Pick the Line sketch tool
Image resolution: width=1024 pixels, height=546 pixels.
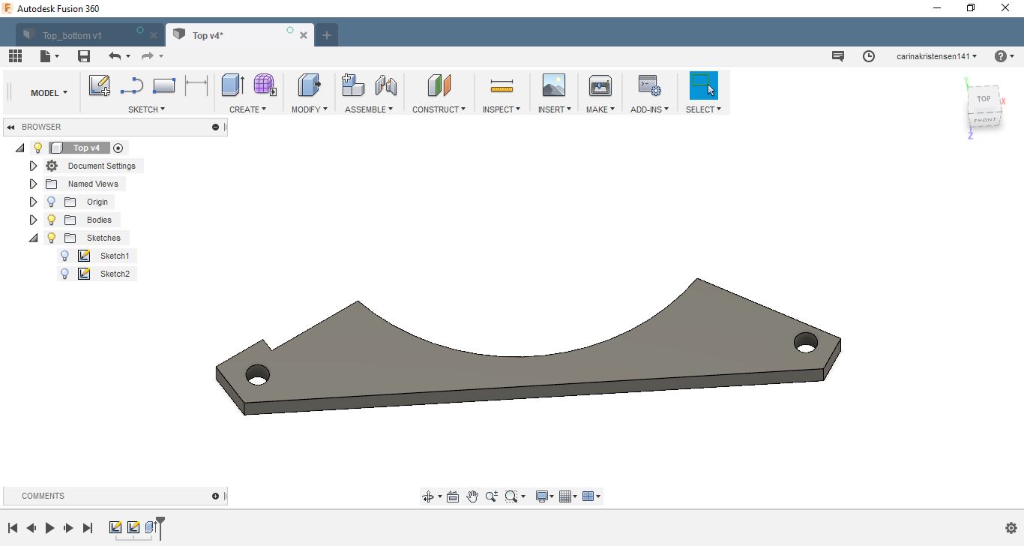click(x=132, y=85)
